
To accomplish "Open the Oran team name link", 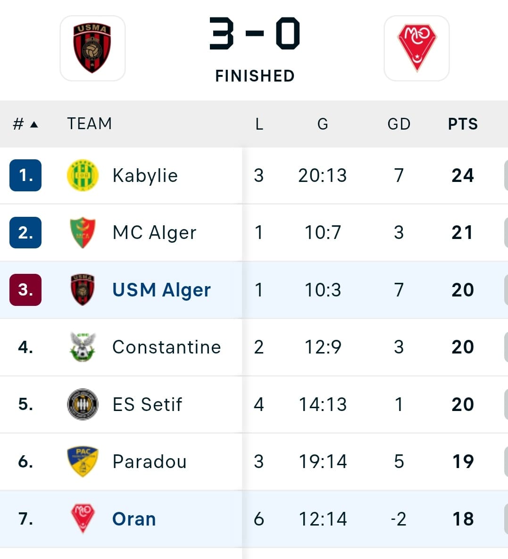I will pyautogui.click(x=134, y=519).
